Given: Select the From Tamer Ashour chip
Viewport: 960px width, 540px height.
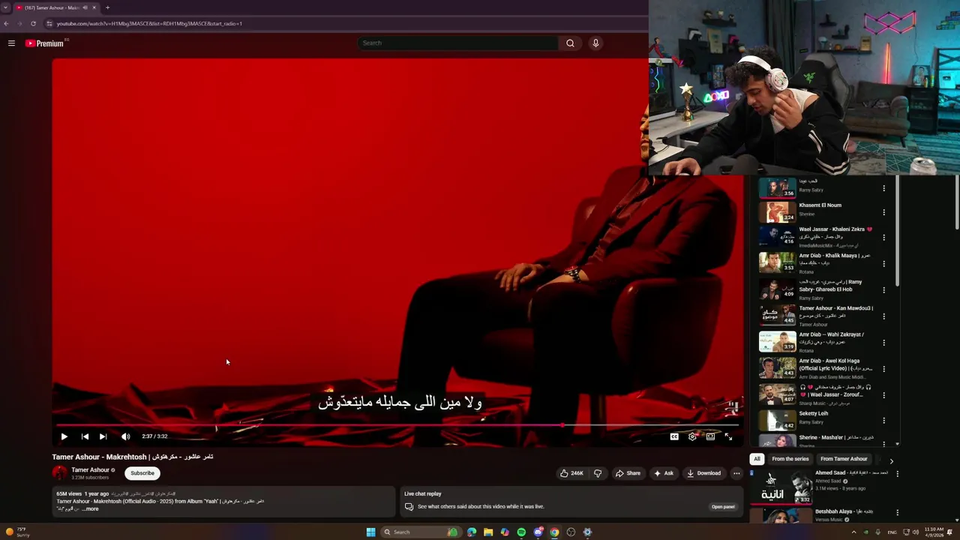Looking at the screenshot, I should [x=844, y=459].
